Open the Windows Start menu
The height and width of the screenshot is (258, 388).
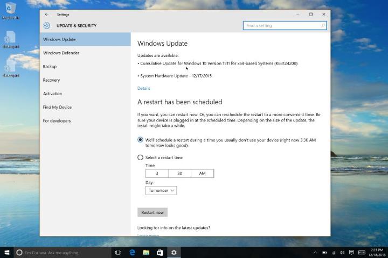point(7,252)
